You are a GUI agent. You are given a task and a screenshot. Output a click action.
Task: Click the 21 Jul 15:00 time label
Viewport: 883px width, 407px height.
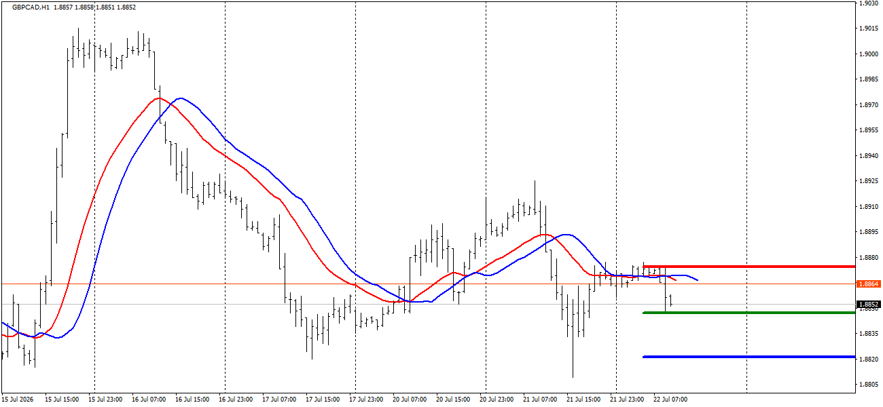(583, 400)
